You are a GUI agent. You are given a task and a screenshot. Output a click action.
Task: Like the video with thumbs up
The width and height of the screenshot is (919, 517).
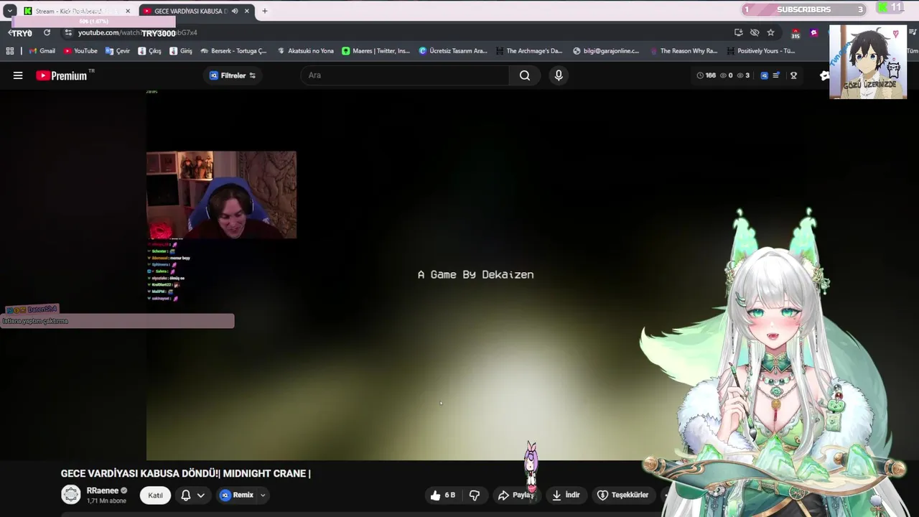point(443,495)
